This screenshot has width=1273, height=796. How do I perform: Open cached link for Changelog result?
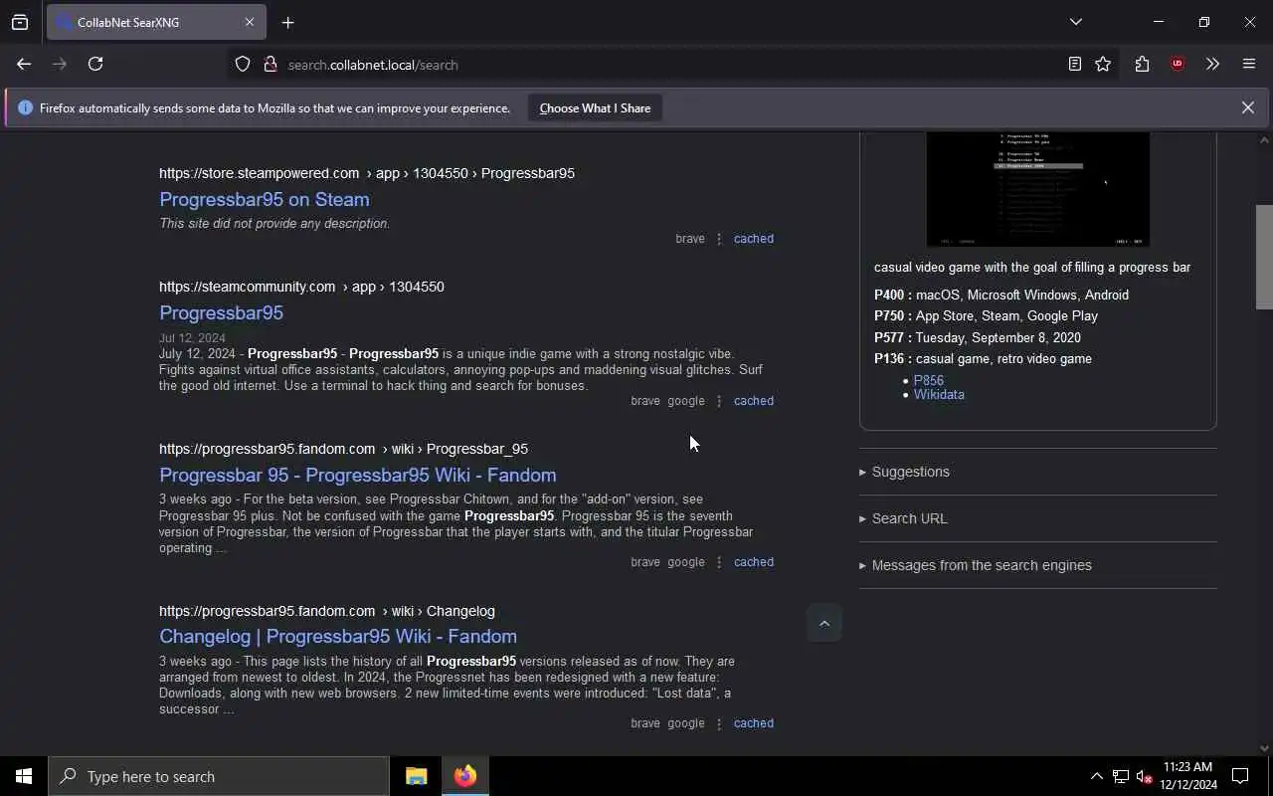click(753, 723)
